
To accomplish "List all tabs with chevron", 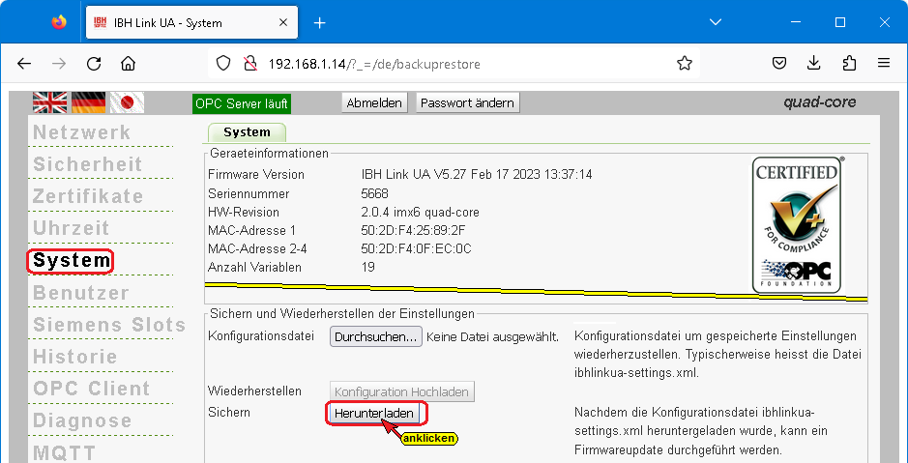I will 716,22.
